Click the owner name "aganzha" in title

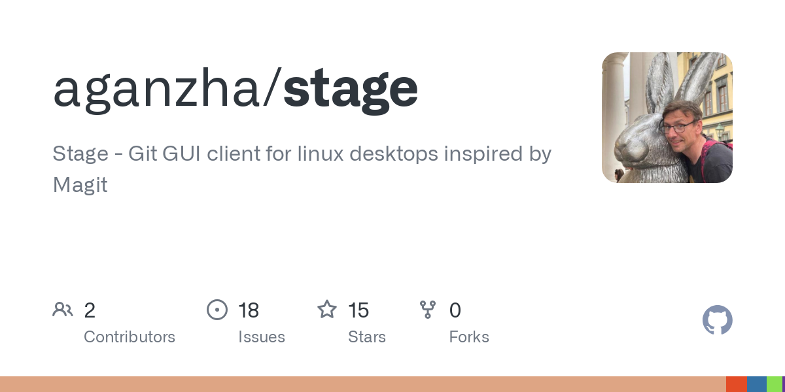point(158,88)
